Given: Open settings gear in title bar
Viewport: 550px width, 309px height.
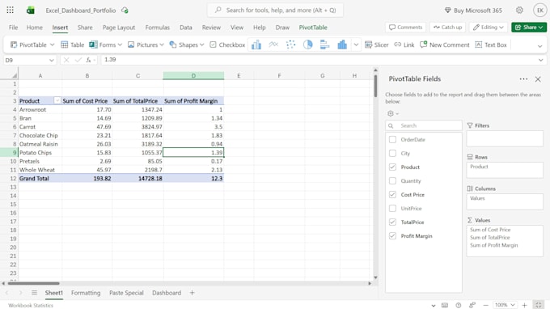Looking at the screenshot, I should (x=519, y=11).
